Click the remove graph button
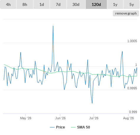The width and height of the screenshot is (140, 135). (126, 13)
